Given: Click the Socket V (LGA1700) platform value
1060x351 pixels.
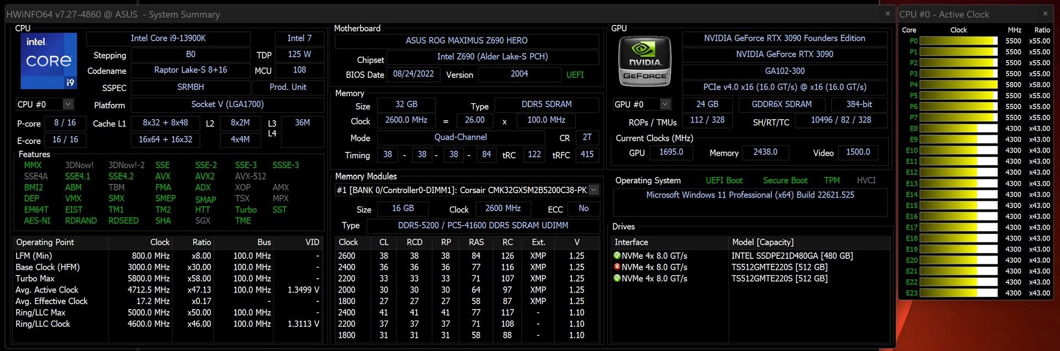Looking at the screenshot, I should pos(227,104).
